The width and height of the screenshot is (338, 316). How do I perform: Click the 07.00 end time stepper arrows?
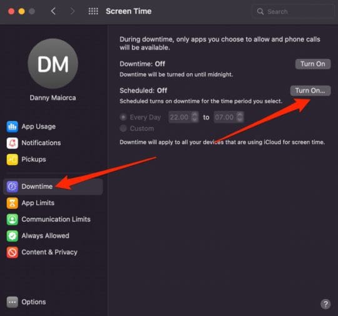240,117
